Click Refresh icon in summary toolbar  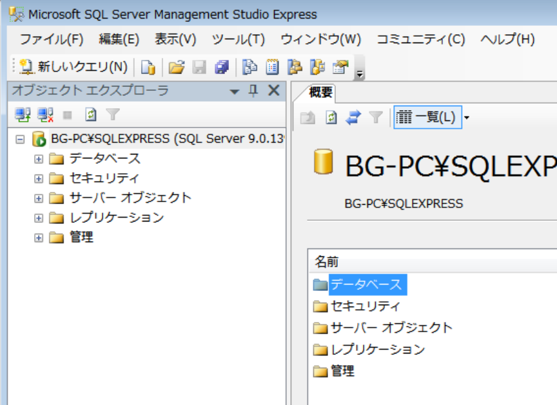tap(331, 117)
